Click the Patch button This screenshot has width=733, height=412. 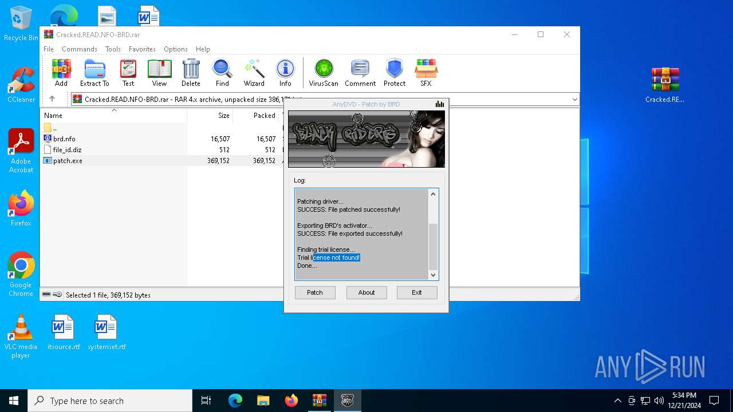(x=314, y=292)
